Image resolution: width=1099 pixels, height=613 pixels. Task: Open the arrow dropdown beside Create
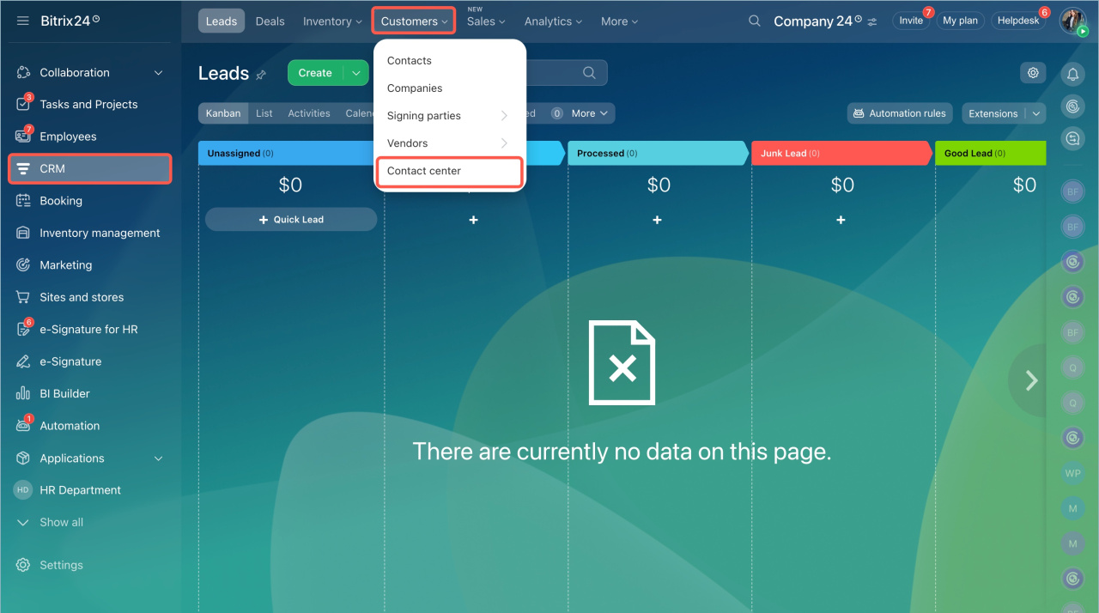click(356, 73)
